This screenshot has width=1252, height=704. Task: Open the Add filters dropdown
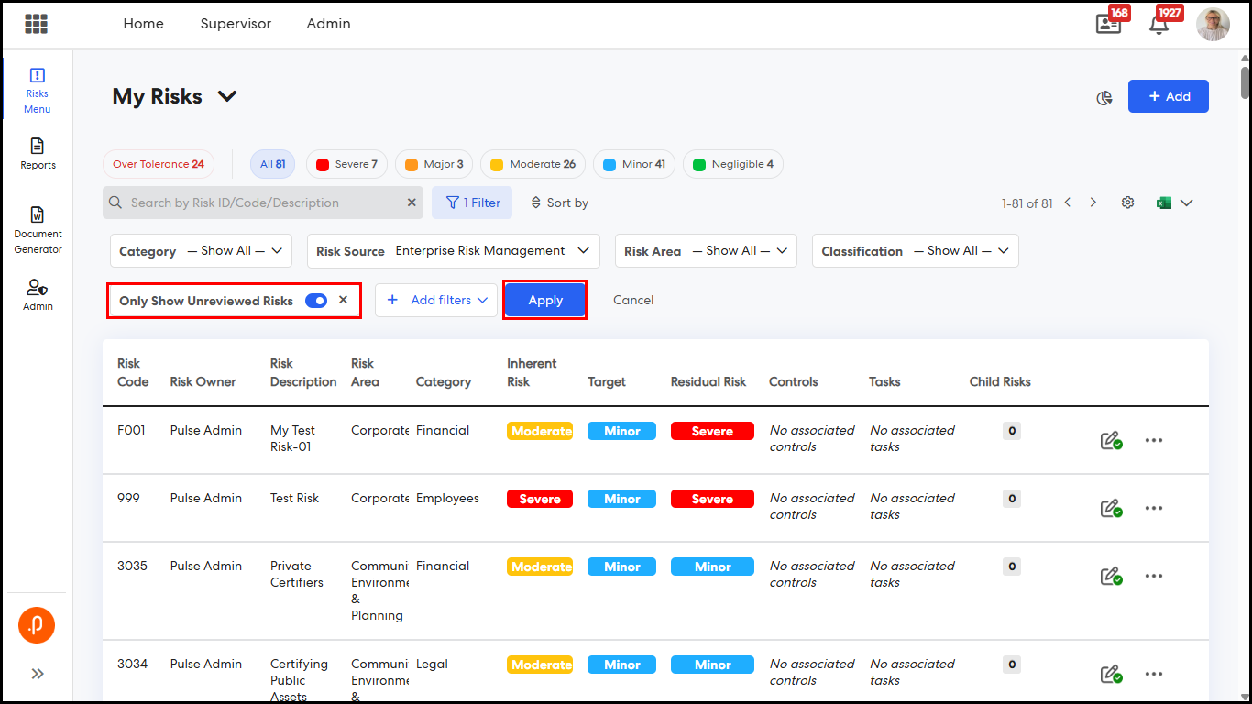click(x=436, y=300)
